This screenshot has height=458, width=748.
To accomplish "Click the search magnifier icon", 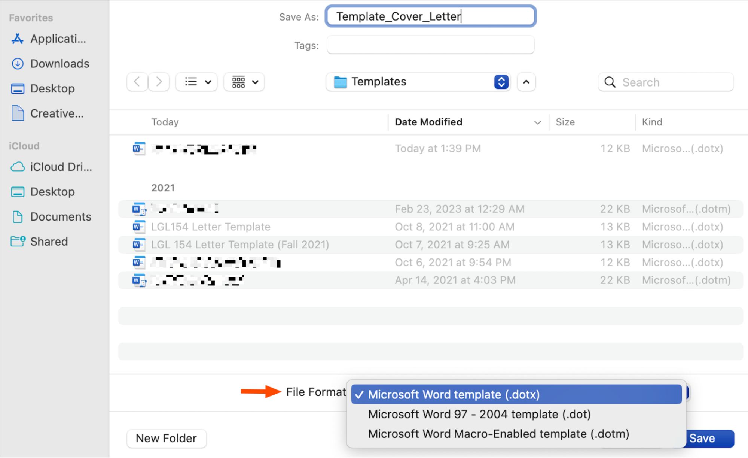I will pos(610,82).
